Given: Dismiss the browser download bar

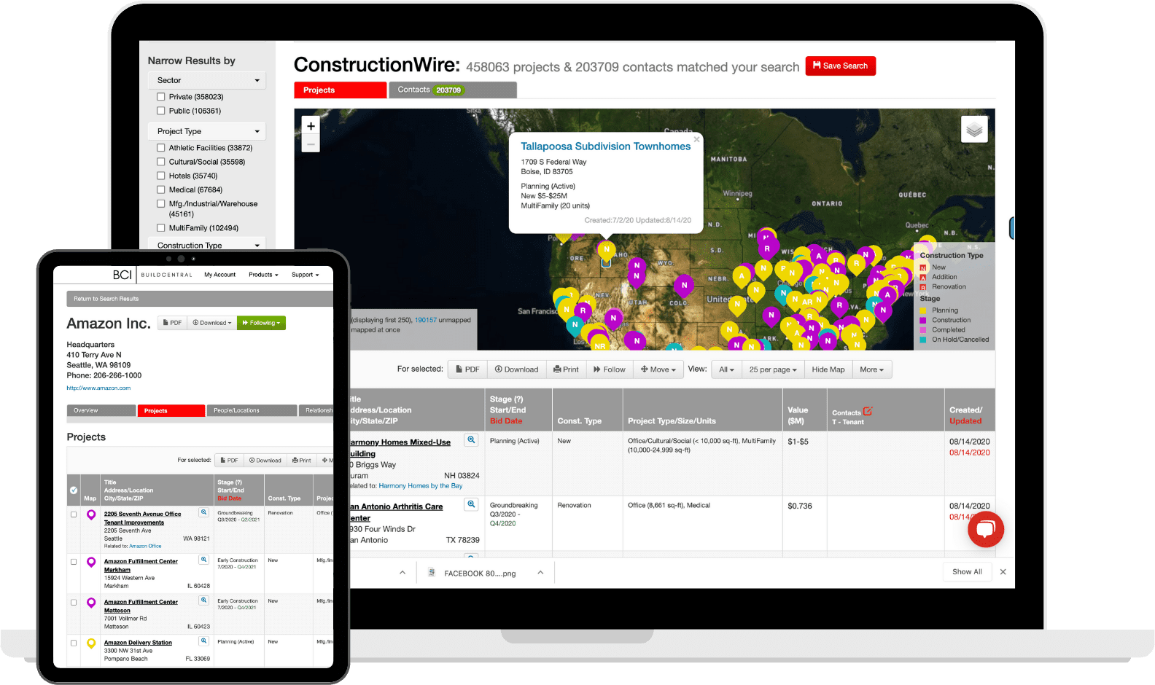Looking at the screenshot, I should pos(1003,572).
